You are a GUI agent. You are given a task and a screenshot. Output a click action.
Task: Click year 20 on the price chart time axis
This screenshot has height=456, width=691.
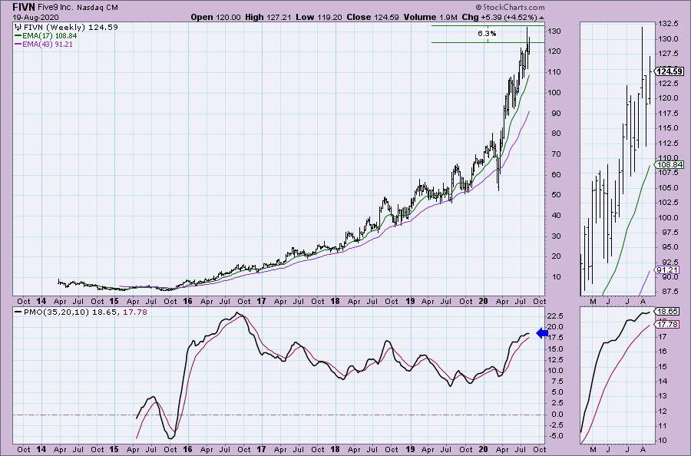(483, 302)
